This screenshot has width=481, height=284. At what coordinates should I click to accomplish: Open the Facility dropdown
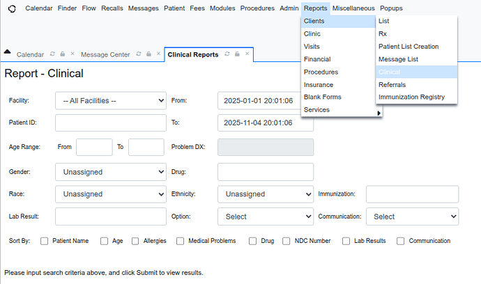110,101
